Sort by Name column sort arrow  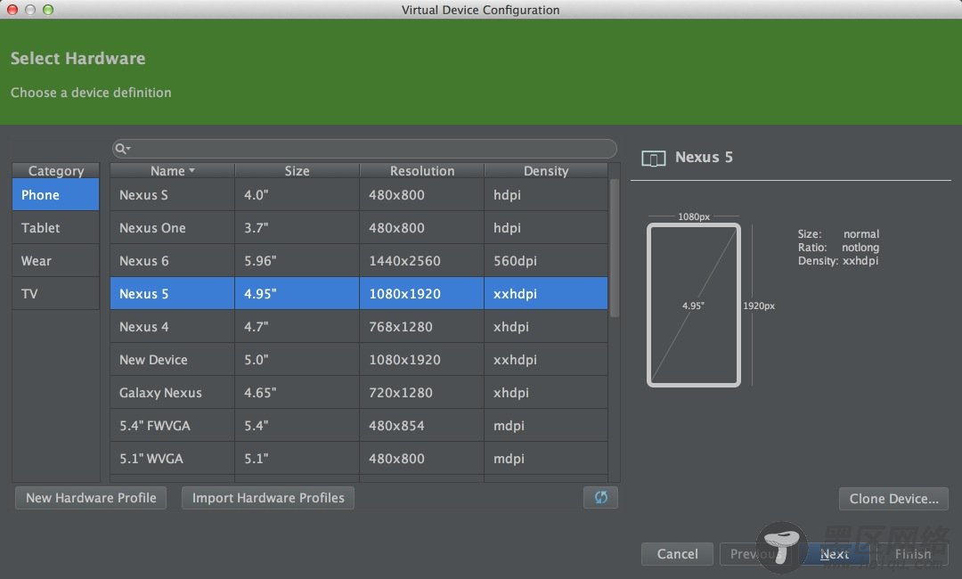[x=192, y=170]
